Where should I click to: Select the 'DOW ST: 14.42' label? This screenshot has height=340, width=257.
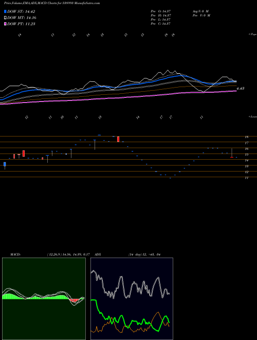pyautogui.click(x=21, y=11)
